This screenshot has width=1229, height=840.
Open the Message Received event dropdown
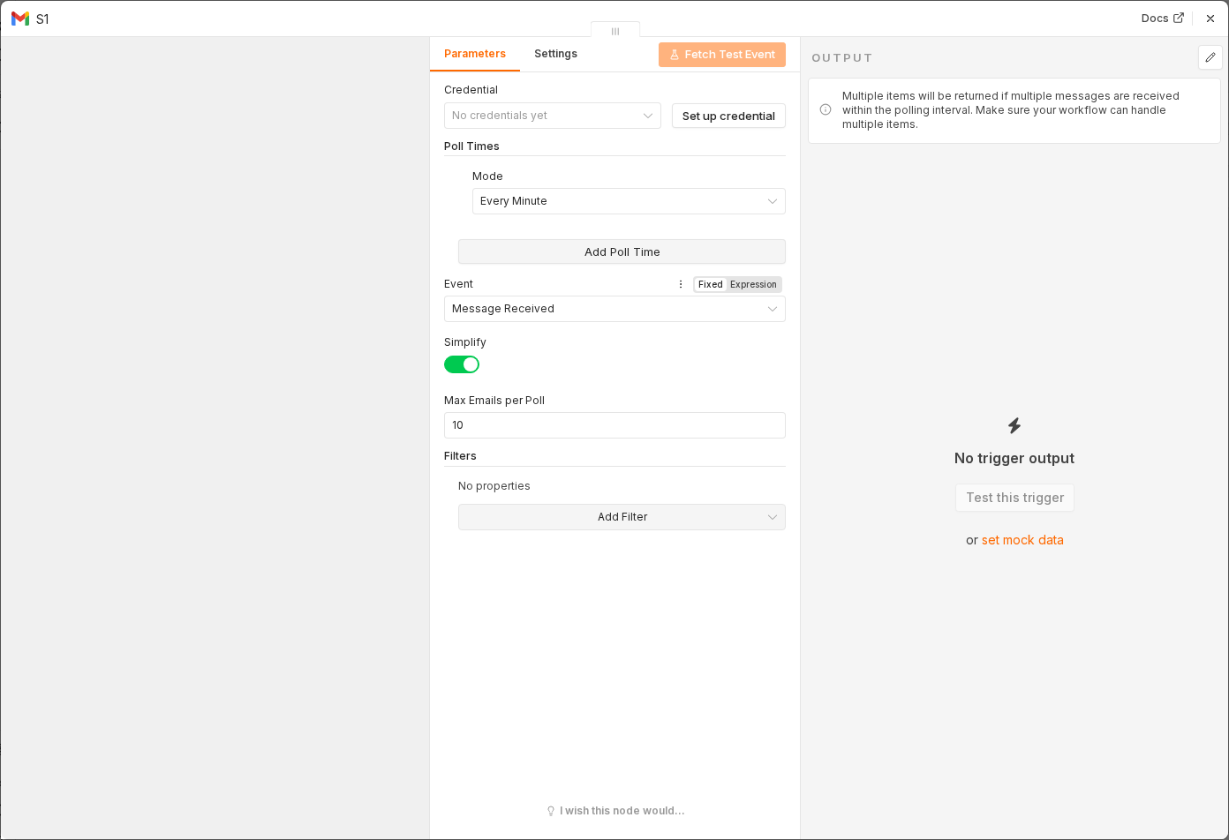614,309
